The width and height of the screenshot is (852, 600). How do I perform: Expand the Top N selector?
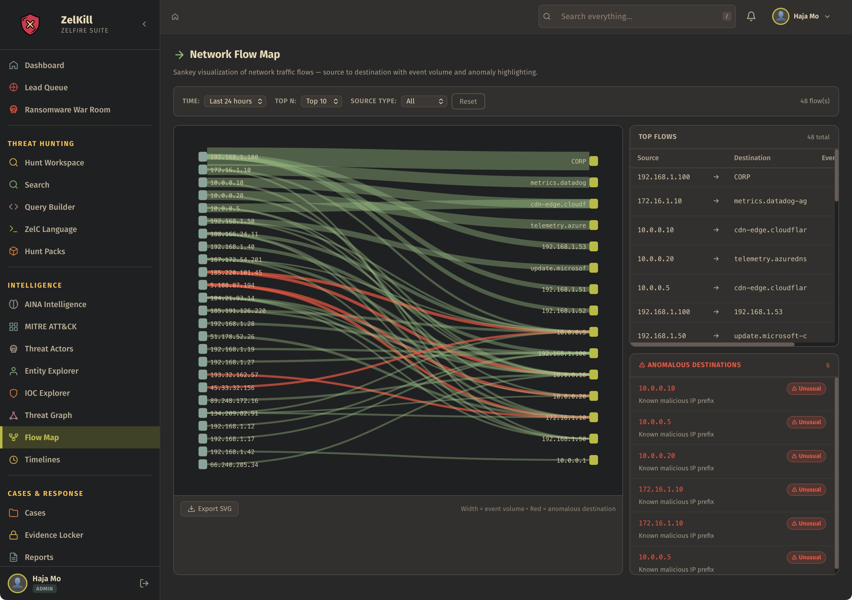[x=321, y=101]
